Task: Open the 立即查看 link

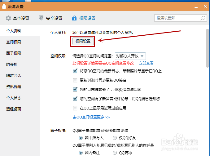Action: (x=146, y=63)
